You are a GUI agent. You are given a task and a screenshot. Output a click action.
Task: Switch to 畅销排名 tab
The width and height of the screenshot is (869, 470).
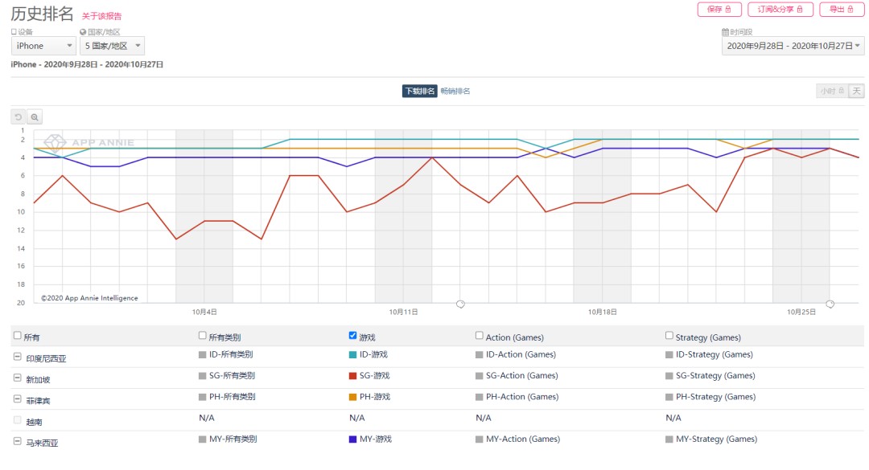click(x=455, y=92)
